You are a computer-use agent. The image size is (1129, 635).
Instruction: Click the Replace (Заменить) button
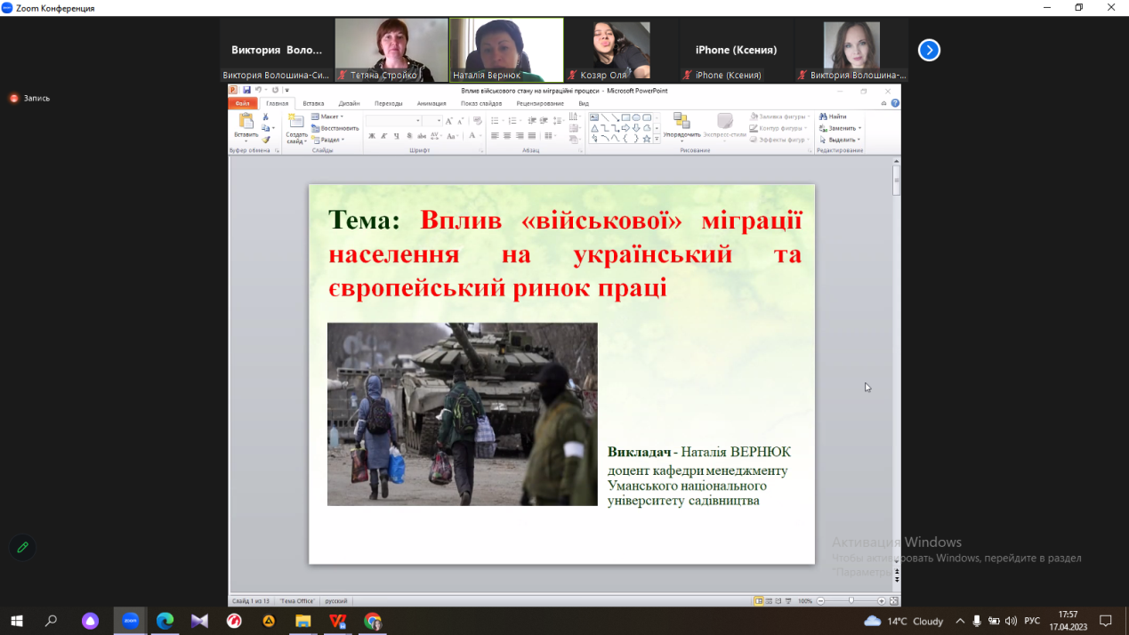pyautogui.click(x=841, y=128)
